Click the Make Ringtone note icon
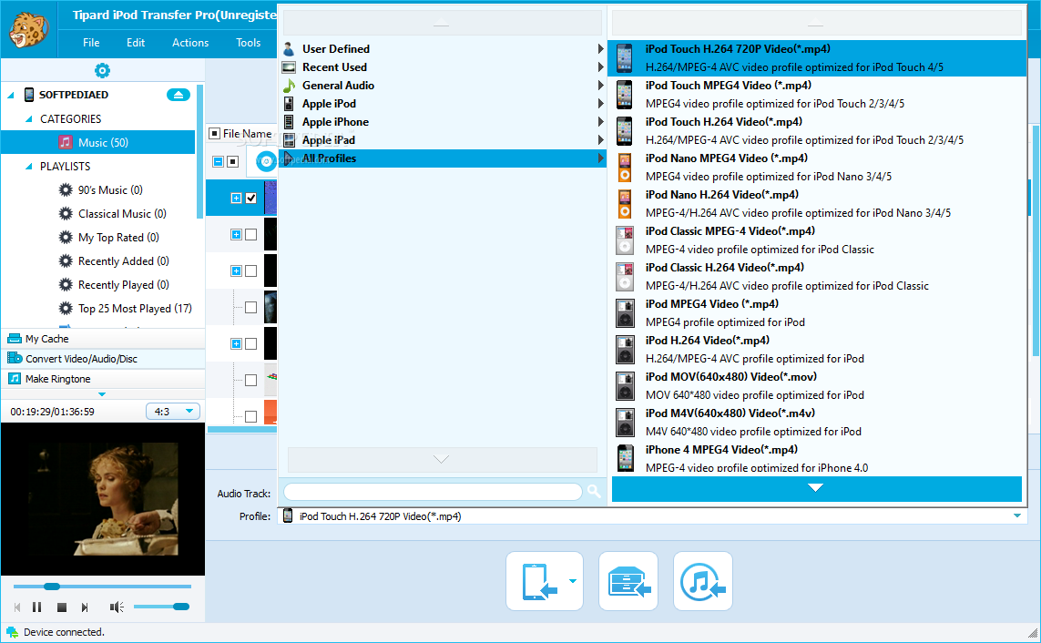The image size is (1041, 643). coord(14,378)
